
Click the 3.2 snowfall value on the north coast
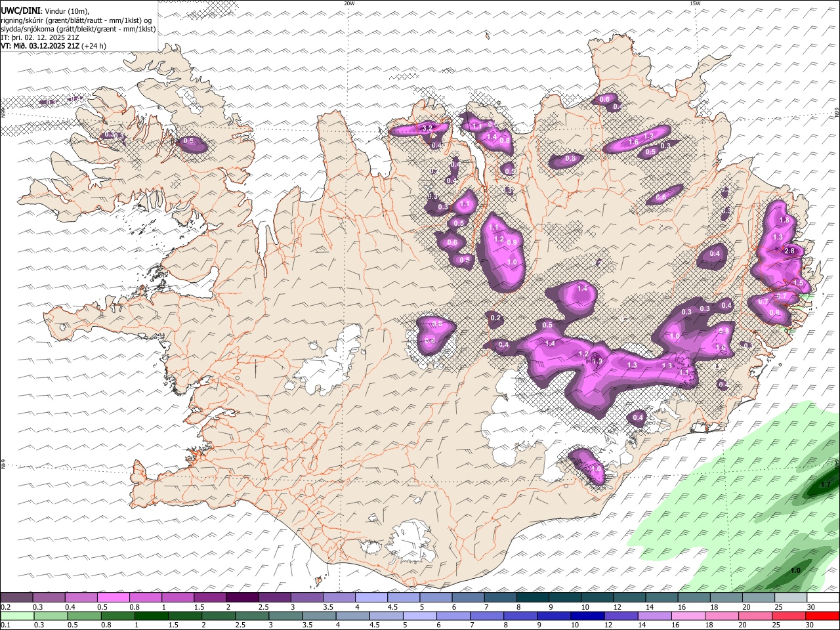point(427,127)
